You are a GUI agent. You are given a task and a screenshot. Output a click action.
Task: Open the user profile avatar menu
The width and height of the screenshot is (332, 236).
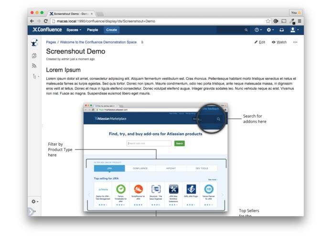tap(294, 30)
